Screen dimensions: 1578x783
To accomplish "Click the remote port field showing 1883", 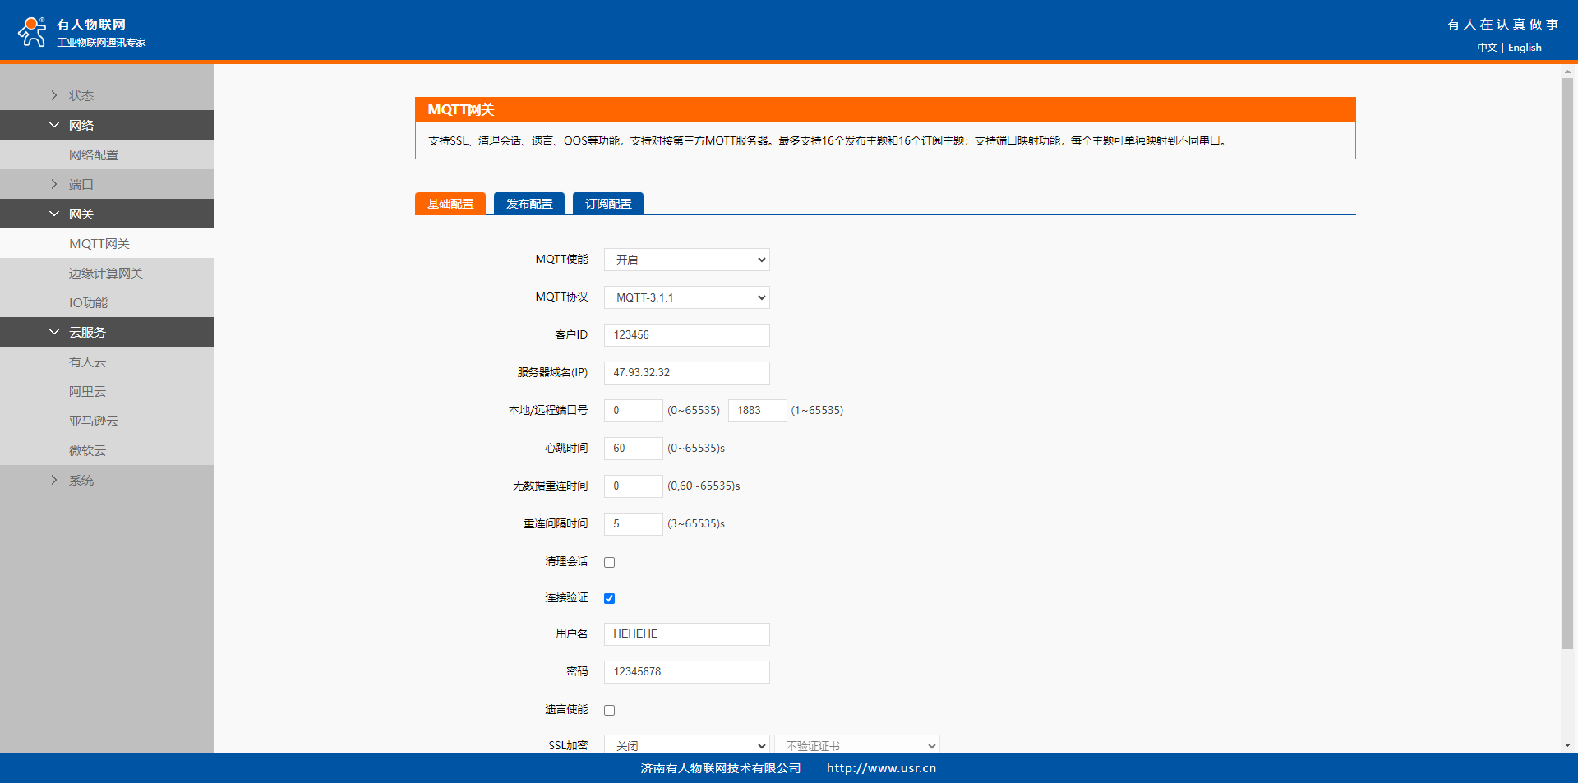I will [758, 411].
